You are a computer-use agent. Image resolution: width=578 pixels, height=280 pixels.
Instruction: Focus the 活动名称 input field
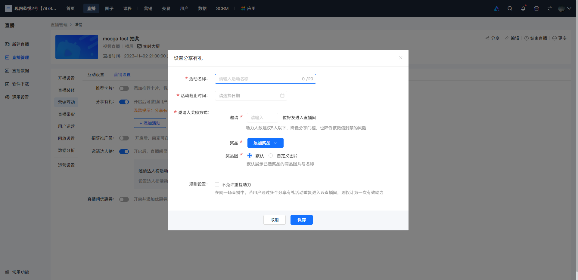(266, 79)
